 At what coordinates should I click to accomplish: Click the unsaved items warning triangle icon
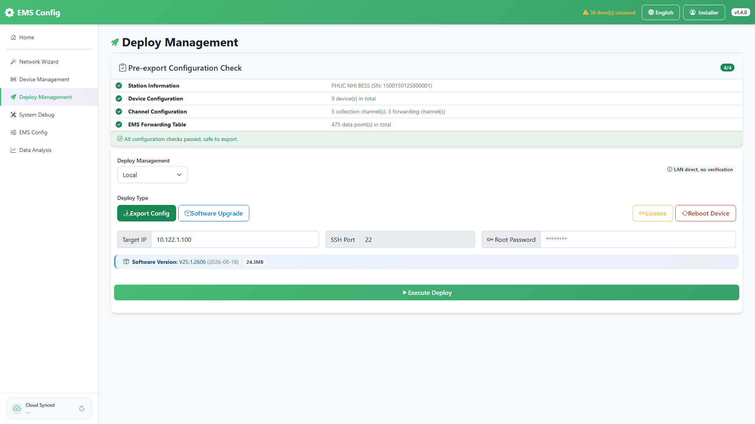586,13
